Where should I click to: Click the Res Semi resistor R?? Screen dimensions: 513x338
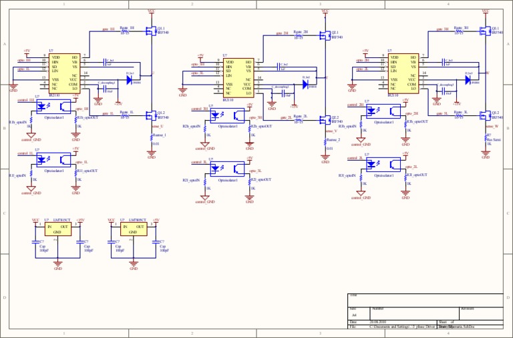point(486,138)
